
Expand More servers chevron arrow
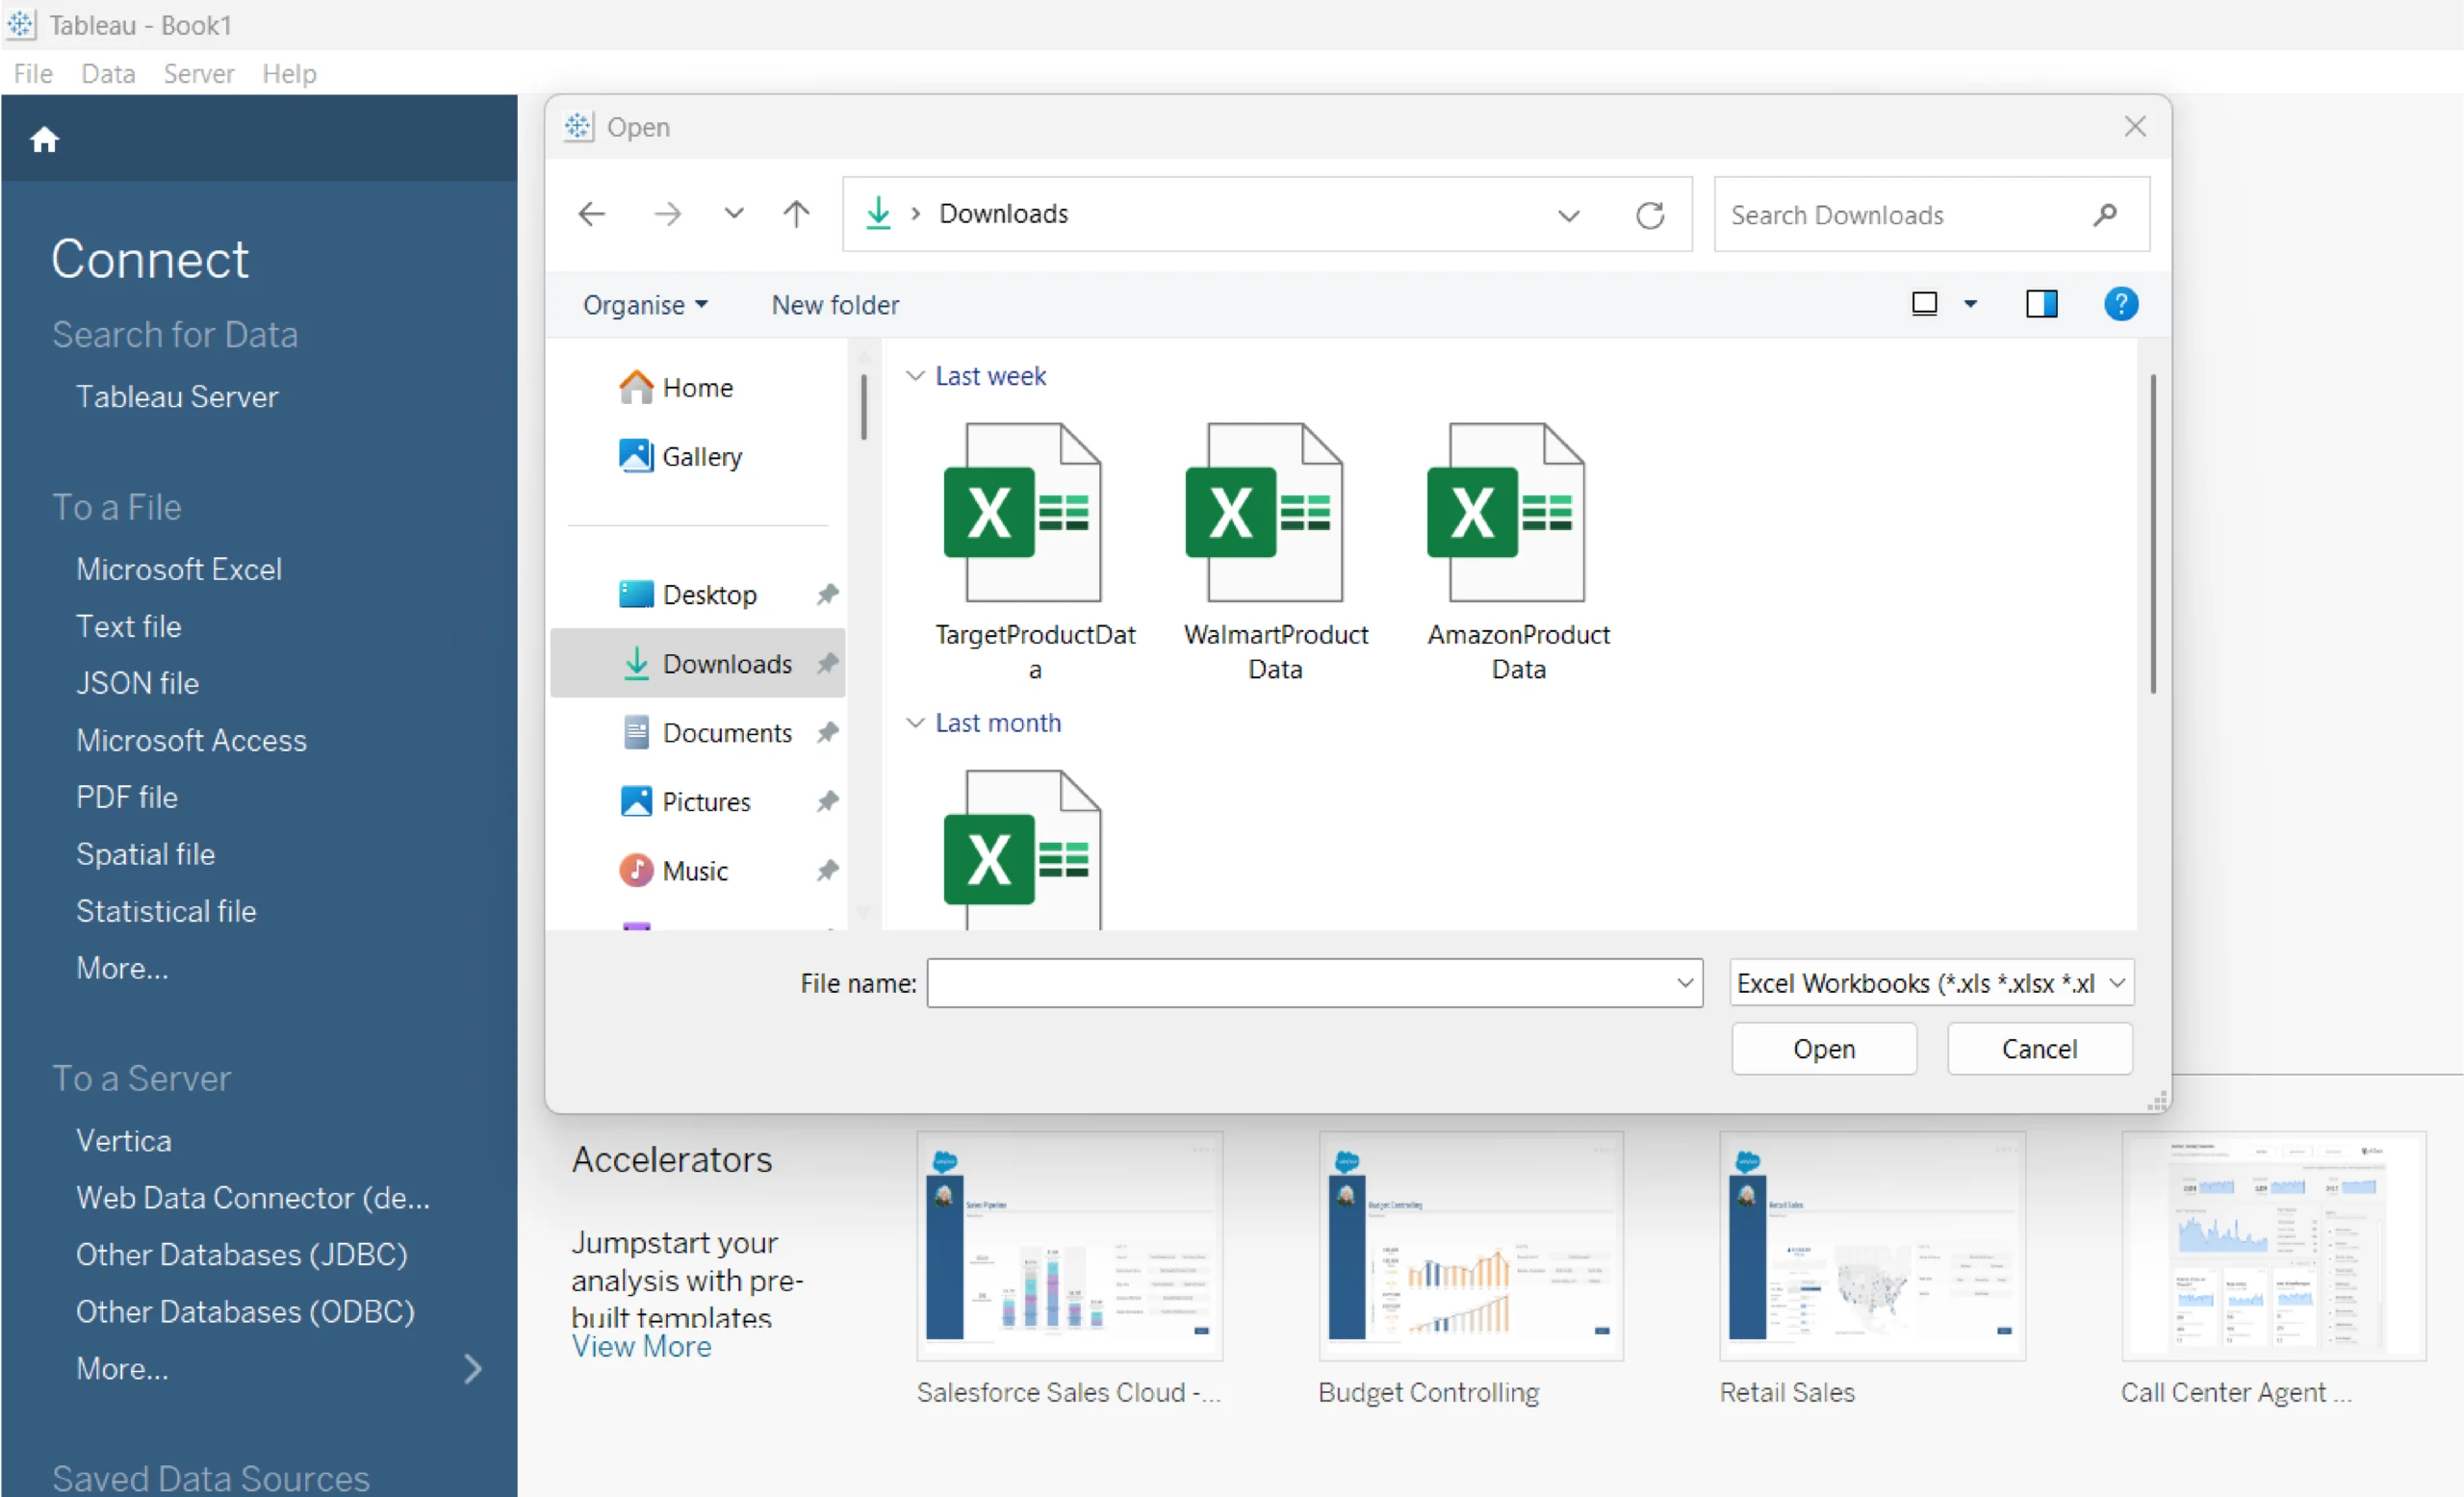point(474,1369)
